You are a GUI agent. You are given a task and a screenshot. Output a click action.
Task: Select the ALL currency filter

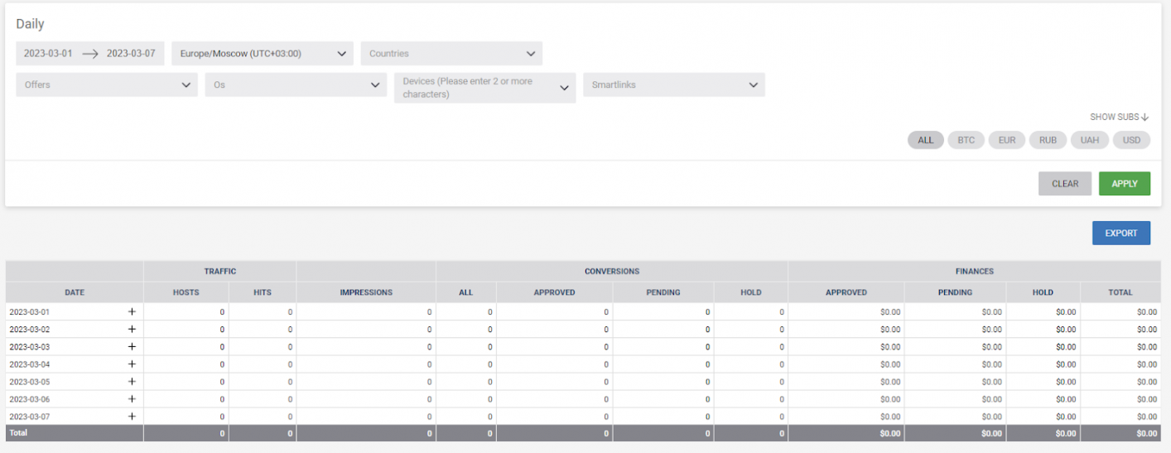925,140
